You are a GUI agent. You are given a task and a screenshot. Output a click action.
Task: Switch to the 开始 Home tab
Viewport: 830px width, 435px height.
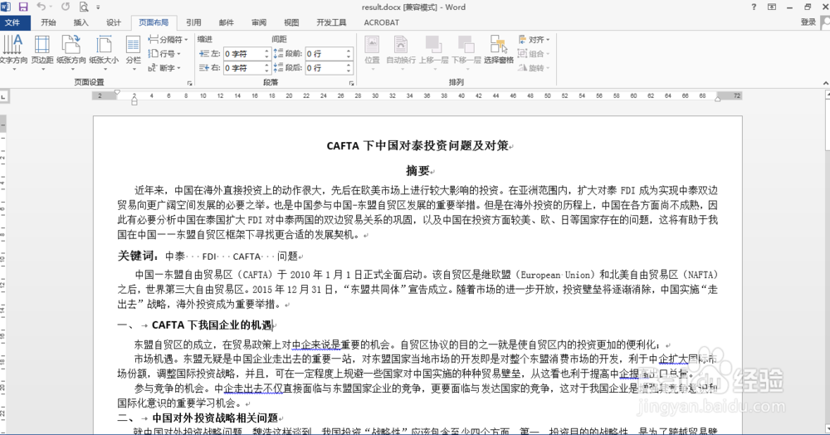coord(48,22)
